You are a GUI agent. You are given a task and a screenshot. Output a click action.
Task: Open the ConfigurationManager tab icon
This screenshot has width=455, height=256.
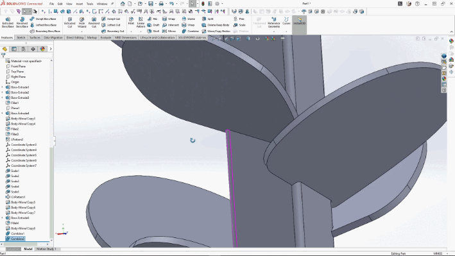(x=24, y=49)
